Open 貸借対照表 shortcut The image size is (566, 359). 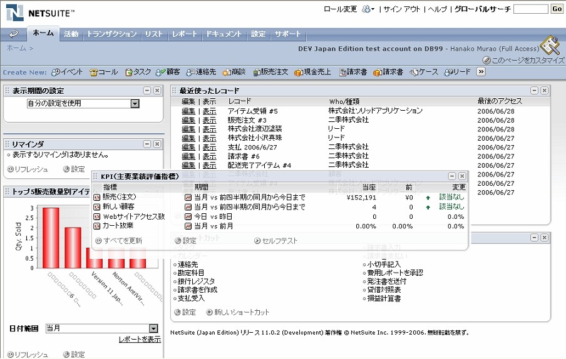(x=384, y=290)
